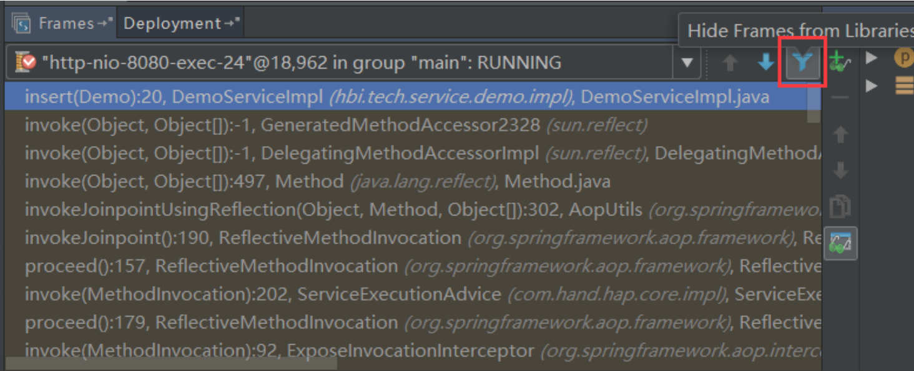Move watch down using side toolbar arrow
This screenshot has width=914, height=371.
841,170
